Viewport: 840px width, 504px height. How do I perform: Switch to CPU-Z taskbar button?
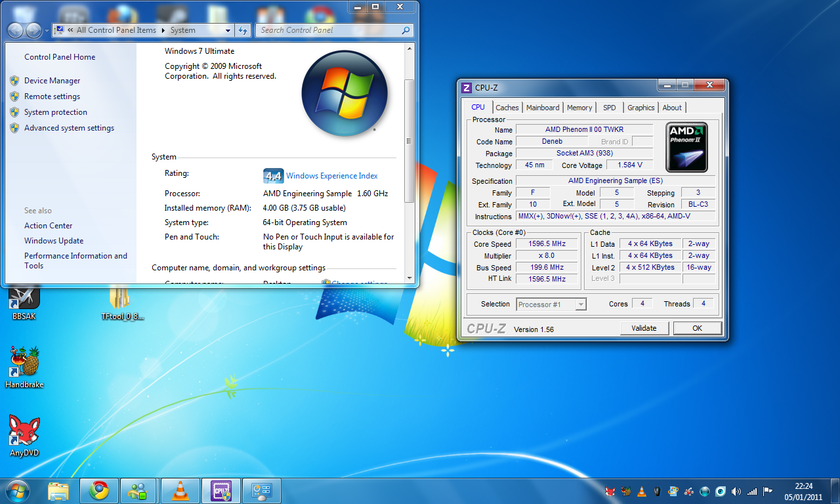(220, 491)
